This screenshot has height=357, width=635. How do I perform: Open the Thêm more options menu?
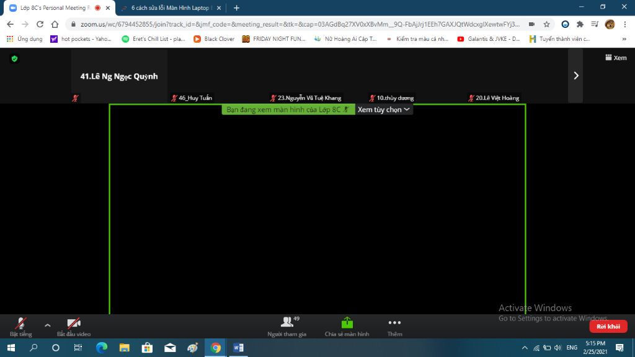[x=394, y=327]
